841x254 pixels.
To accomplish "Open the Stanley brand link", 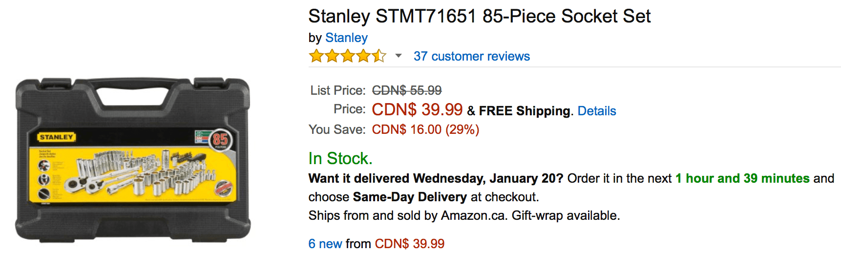I will [x=346, y=38].
